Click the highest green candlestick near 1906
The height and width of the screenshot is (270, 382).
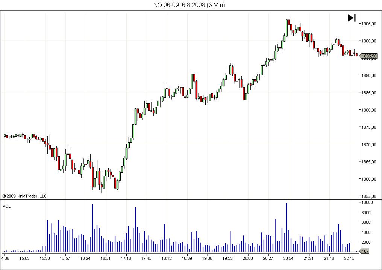tap(286, 28)
